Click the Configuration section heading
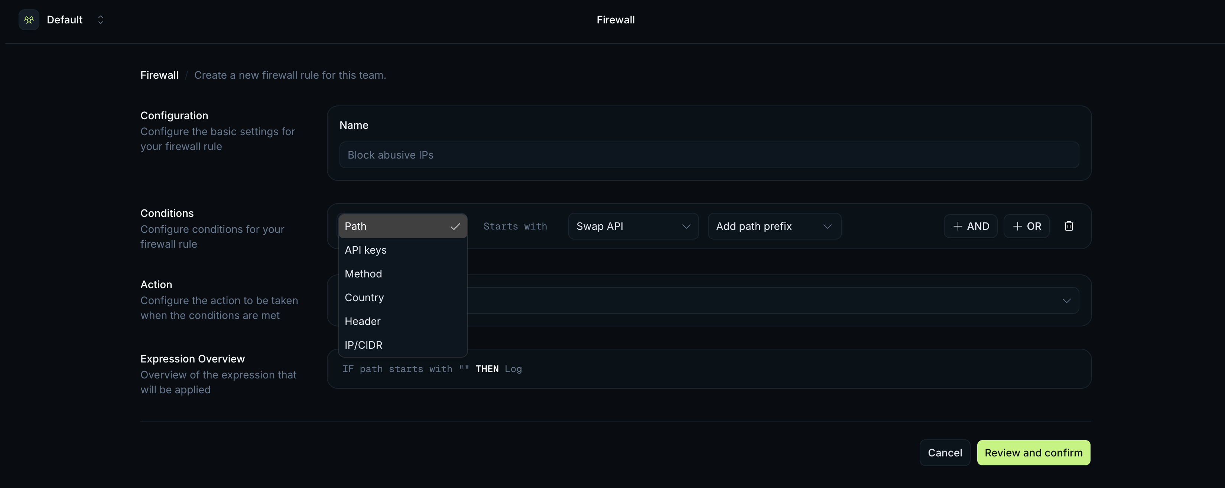The image size is (1225, 488). (174, 116)
